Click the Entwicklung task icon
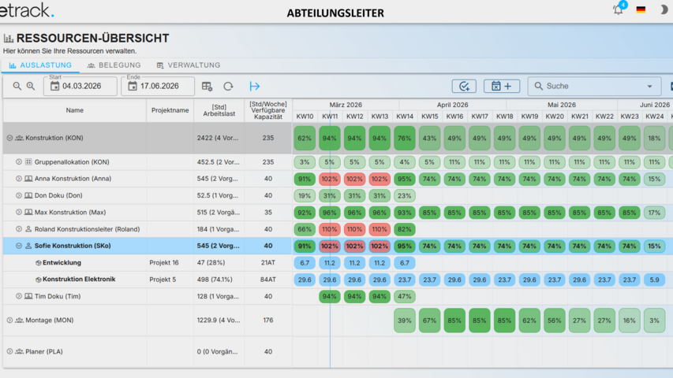Image resolution: width=673 pixels, height=378 pixels. (38, 263)
